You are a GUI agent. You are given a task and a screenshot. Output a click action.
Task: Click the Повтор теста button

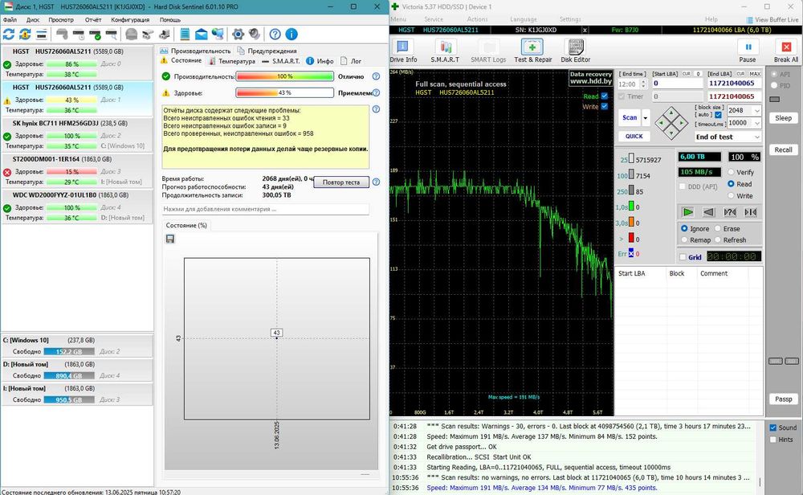click(x=340, y=182)
